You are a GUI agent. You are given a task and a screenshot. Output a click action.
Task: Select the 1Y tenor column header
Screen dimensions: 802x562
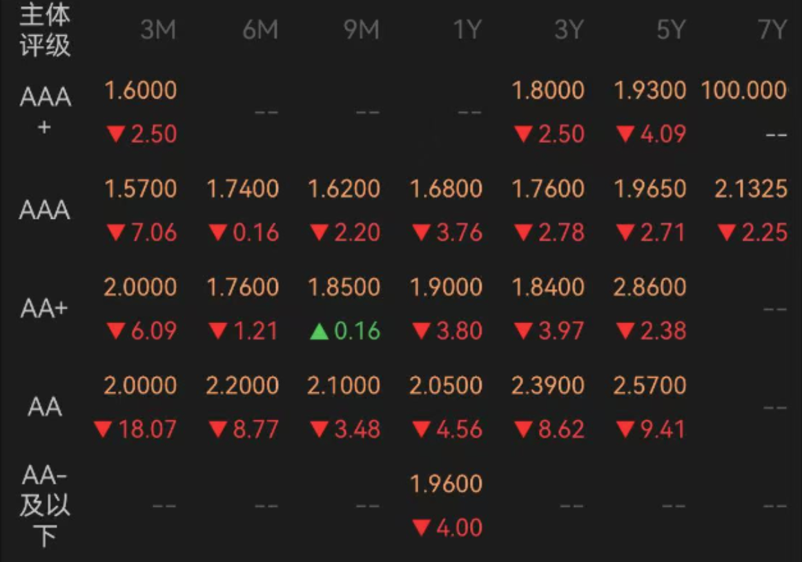point(467,30)
